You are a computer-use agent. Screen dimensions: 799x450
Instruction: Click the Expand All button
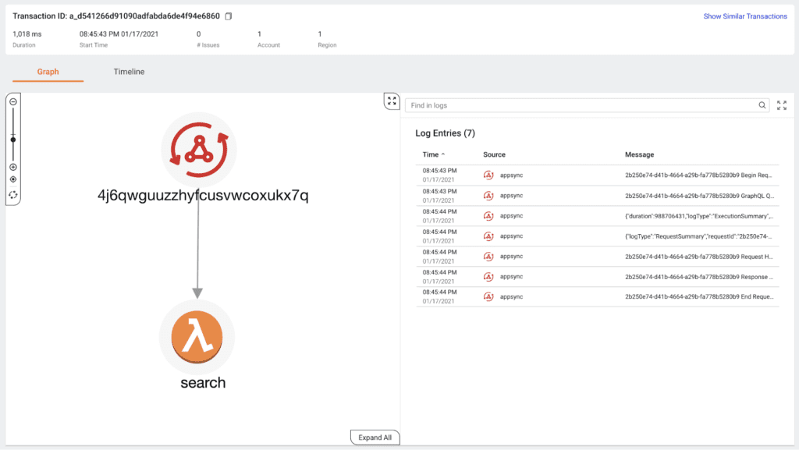click(375, 438)
